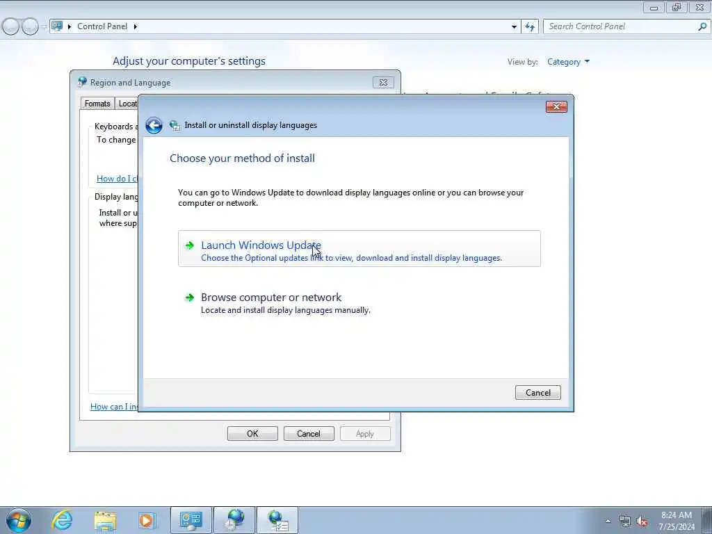The width and height of the screenshot is (712, 534).
Task: Open the View by Category dropdown
Action: [568, 62]
